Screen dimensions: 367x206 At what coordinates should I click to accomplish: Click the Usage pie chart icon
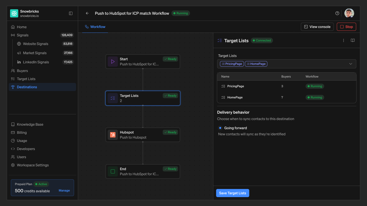click(x=13, y=141)
